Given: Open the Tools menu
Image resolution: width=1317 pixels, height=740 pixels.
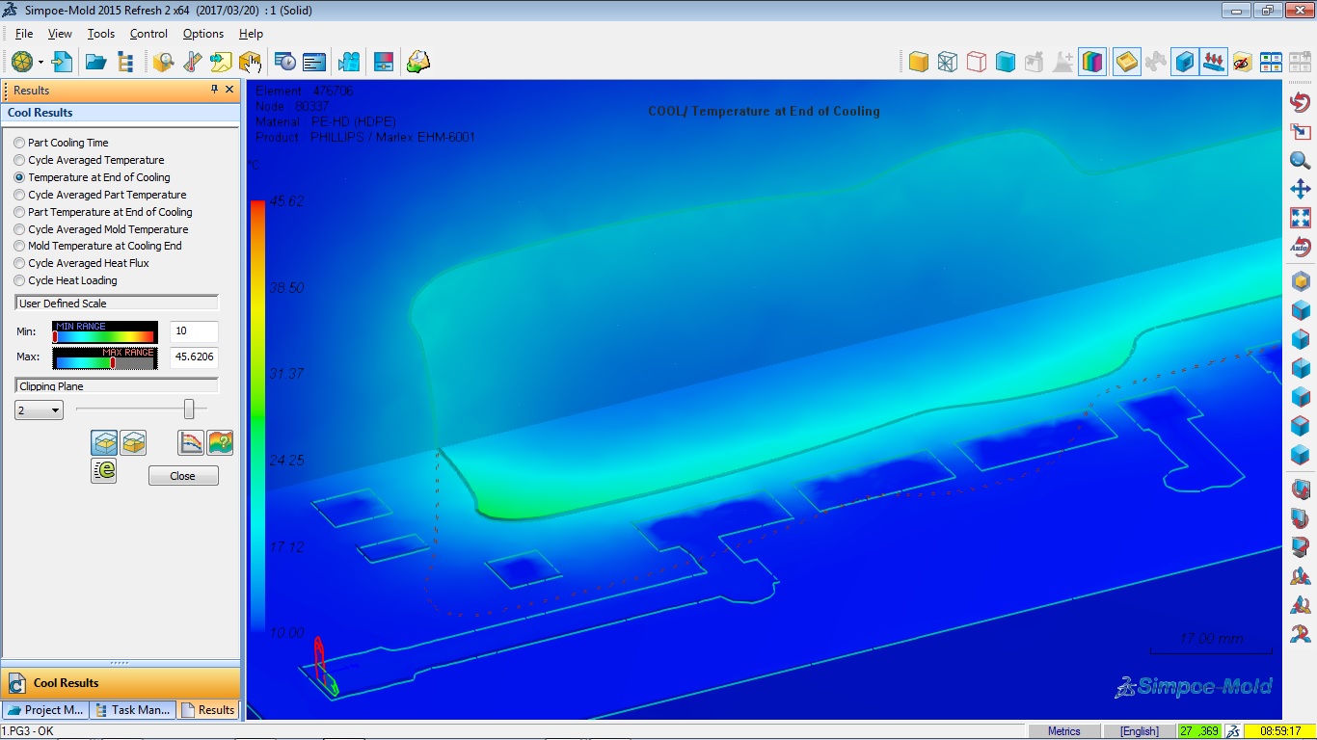Looking at the screenshot, I should coord(101,34).
